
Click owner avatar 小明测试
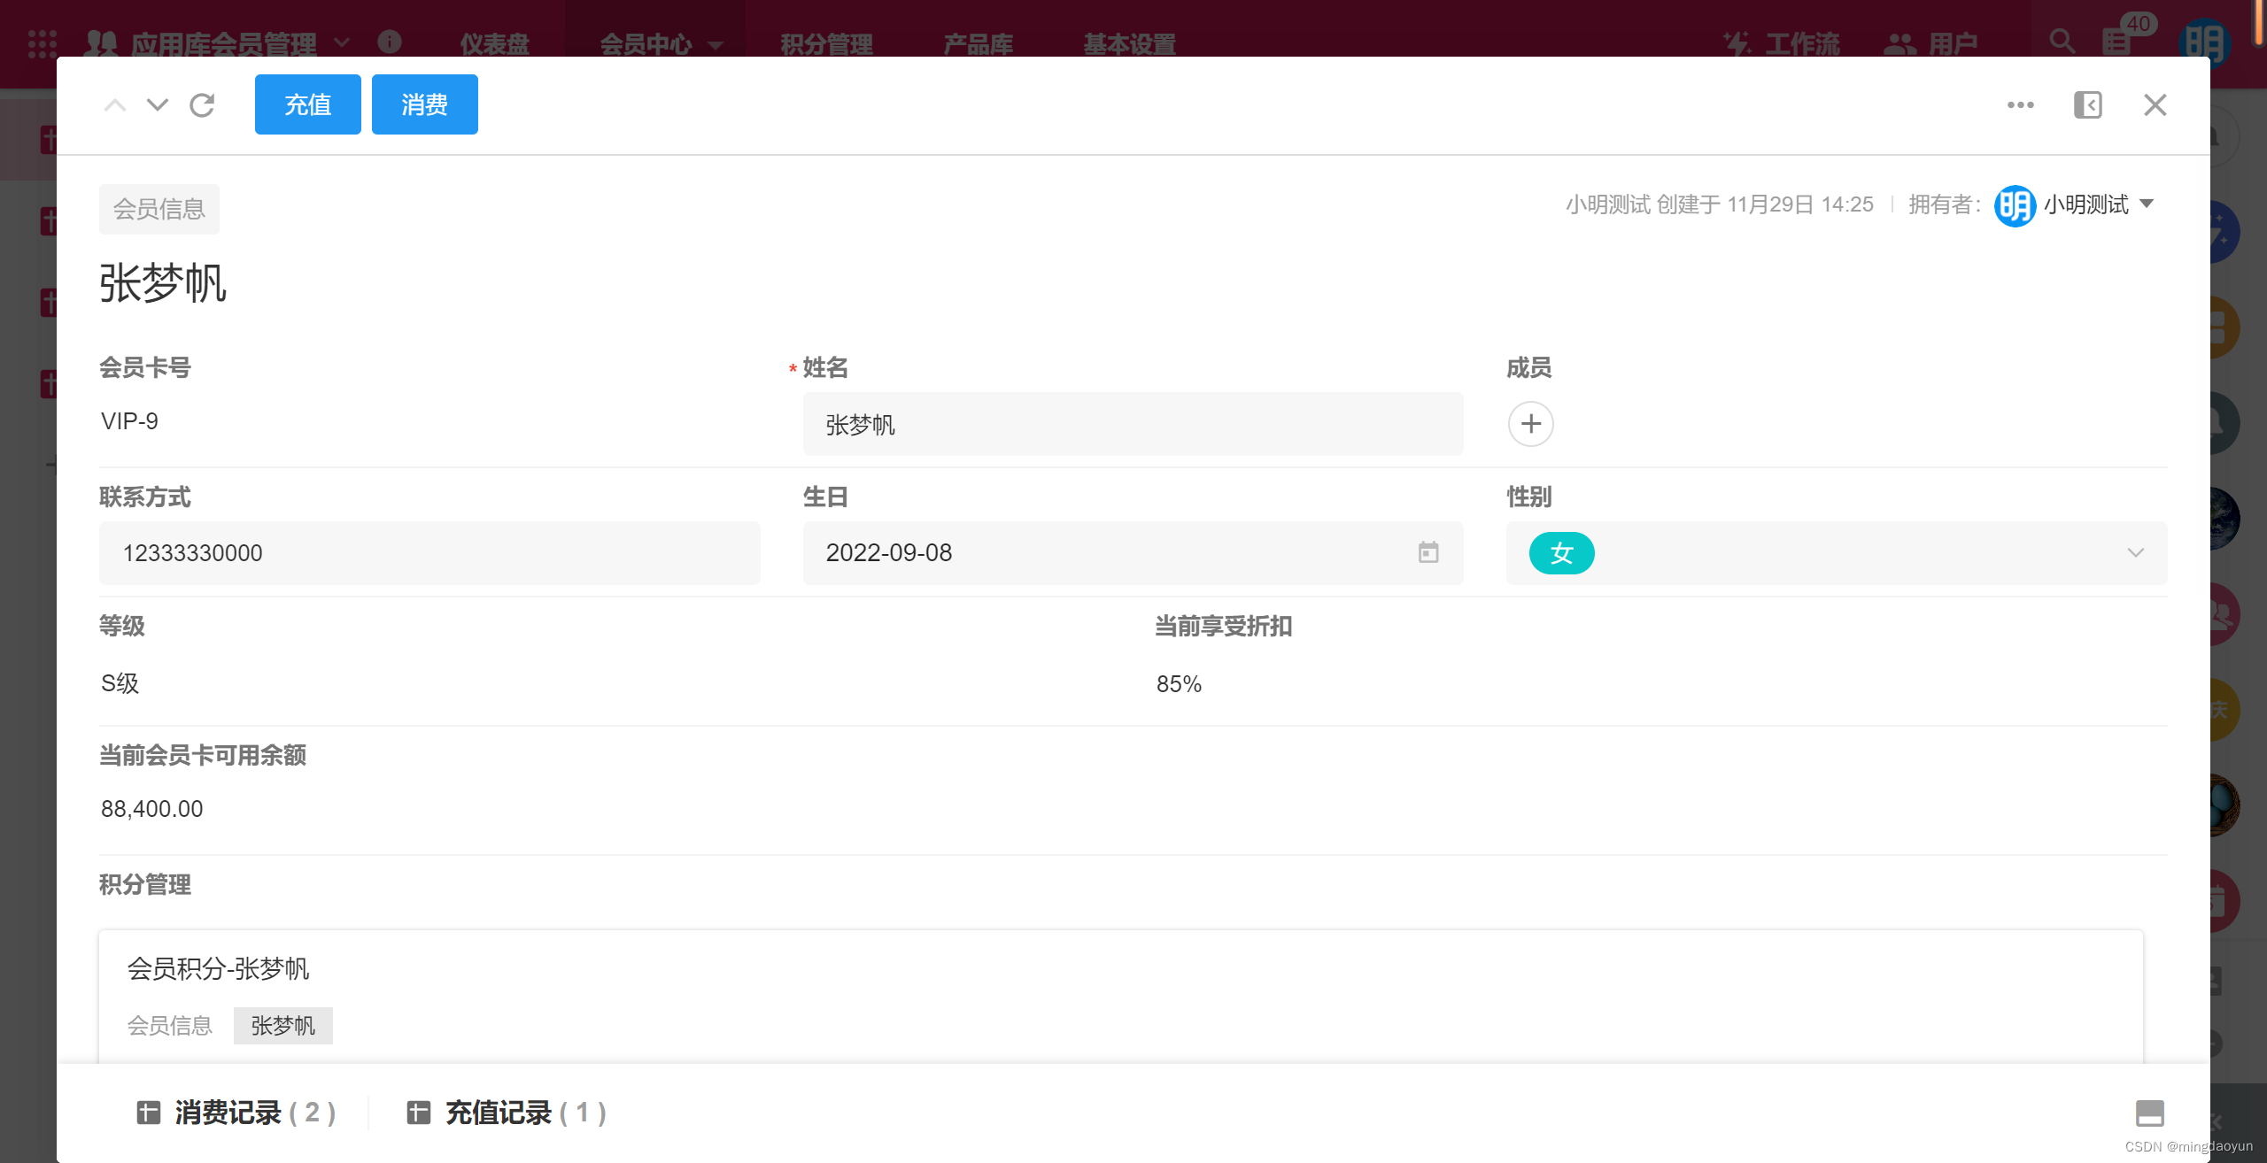pos(2015,205)
